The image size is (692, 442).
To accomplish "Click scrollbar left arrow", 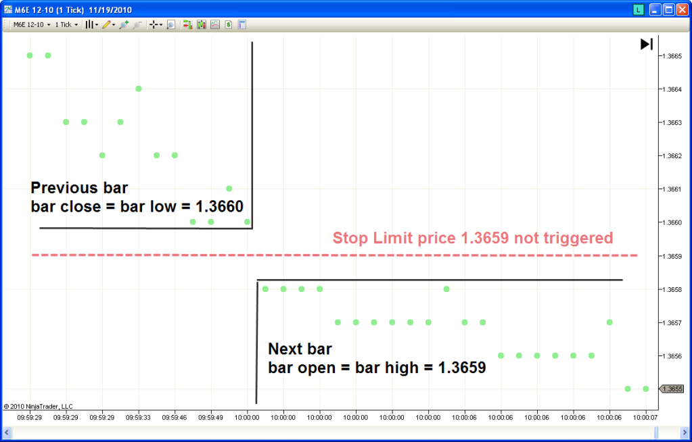I will coord(7,431).
